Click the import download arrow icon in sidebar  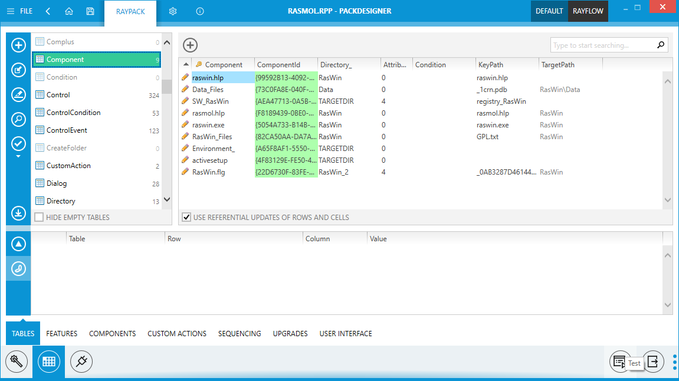click(18, 213)
